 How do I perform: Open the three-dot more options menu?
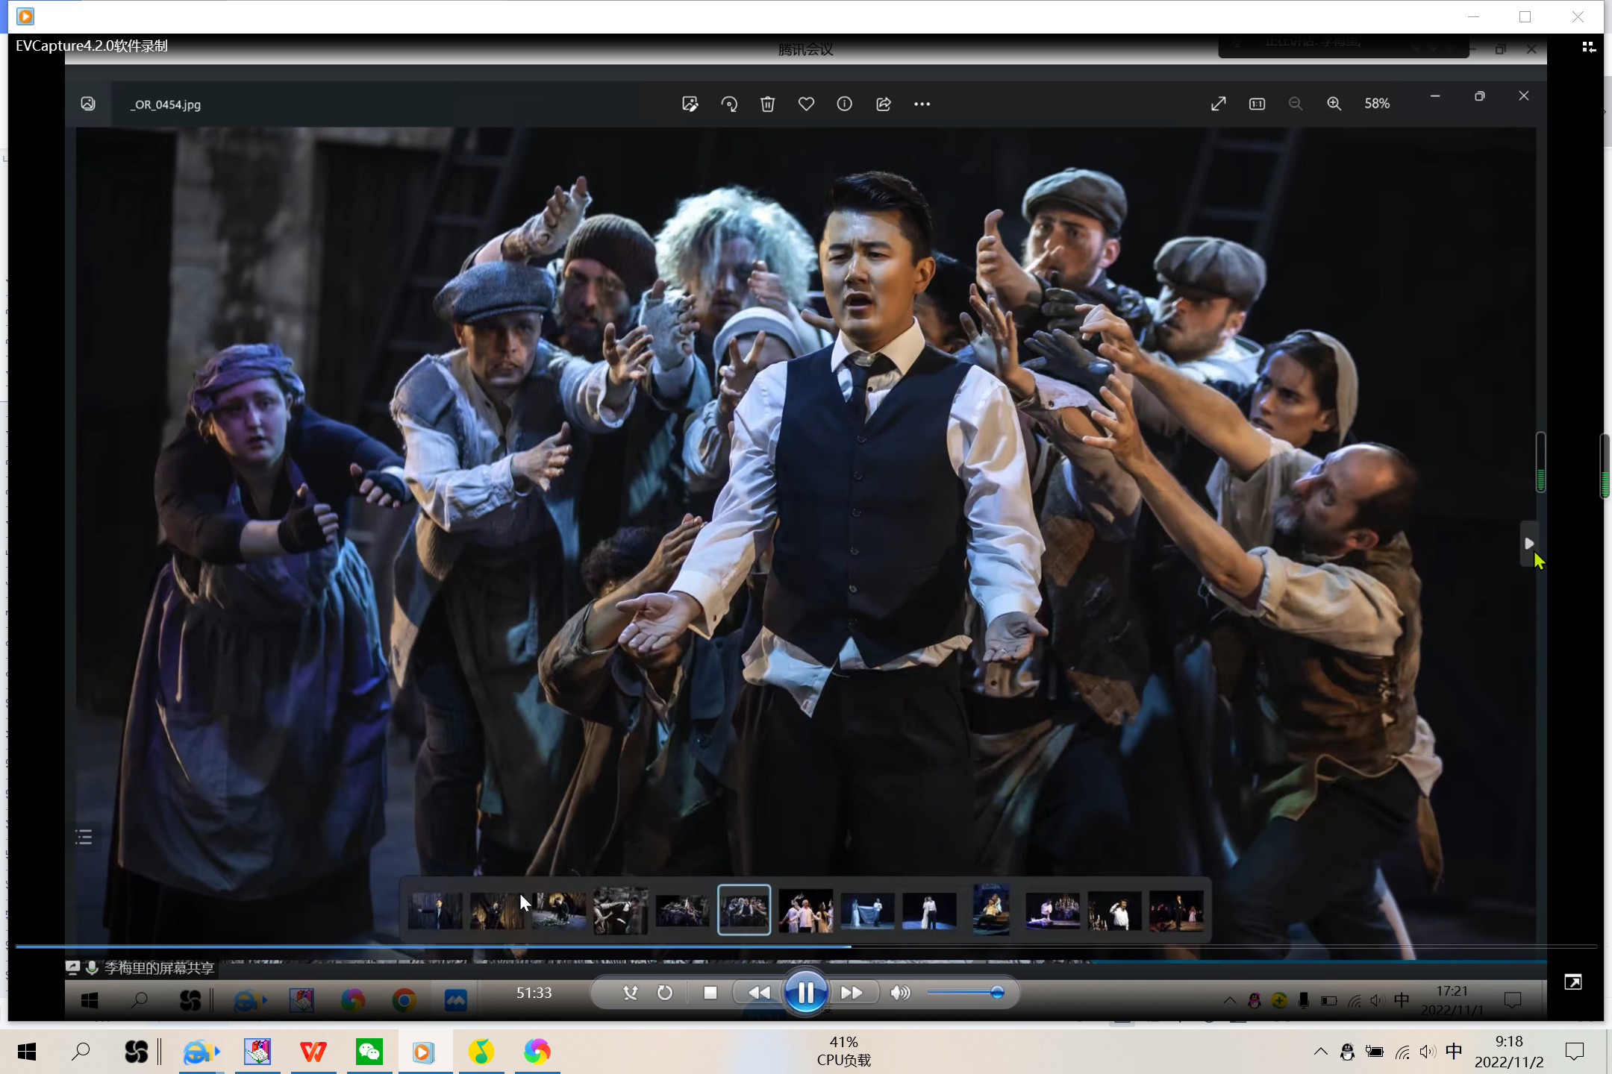click(922, 104)
